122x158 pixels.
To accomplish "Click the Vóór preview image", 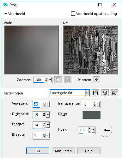I will click(31, 50).
